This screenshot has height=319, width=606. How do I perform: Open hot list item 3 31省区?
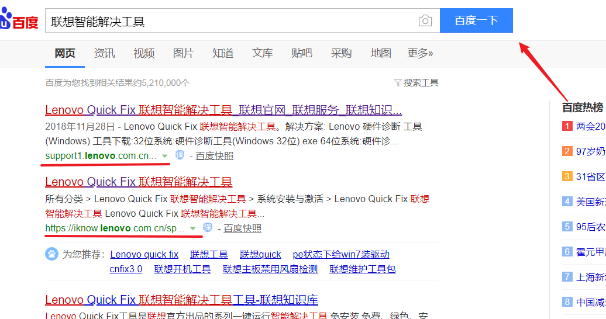coord(584,176)
